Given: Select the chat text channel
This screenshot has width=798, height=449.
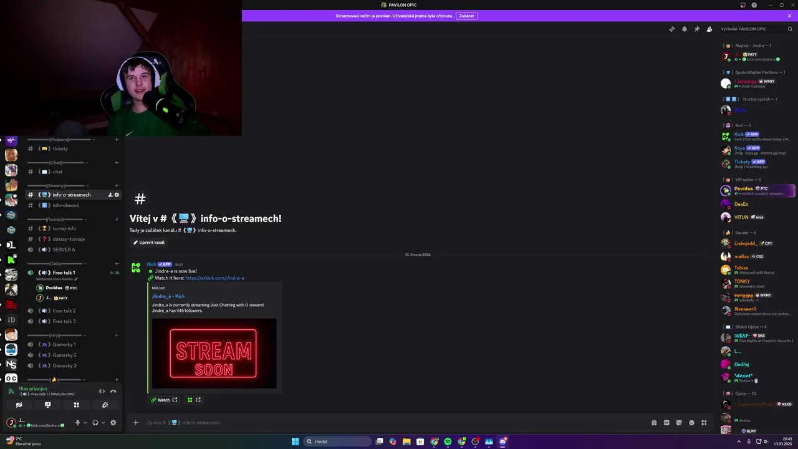Looking at the screenshot, I should coord(73,171).
